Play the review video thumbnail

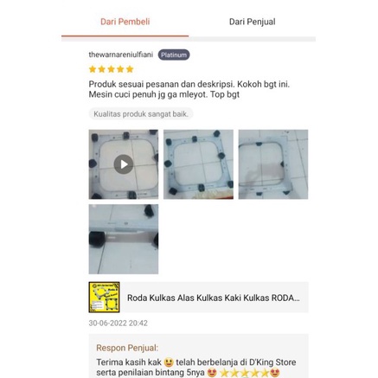124,164
